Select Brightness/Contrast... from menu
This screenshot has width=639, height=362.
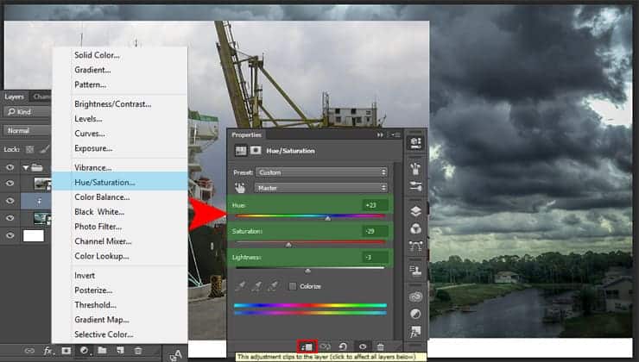[x=112, y=104]
